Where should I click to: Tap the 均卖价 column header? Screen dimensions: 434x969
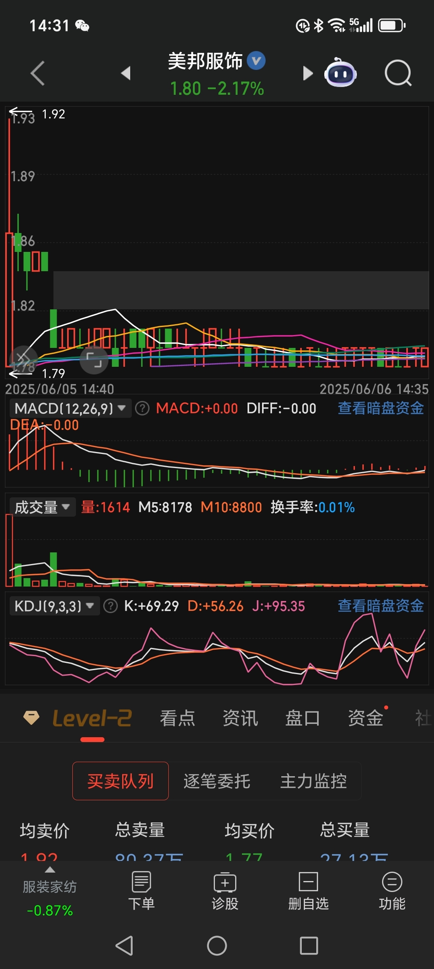tap(45, 831)
